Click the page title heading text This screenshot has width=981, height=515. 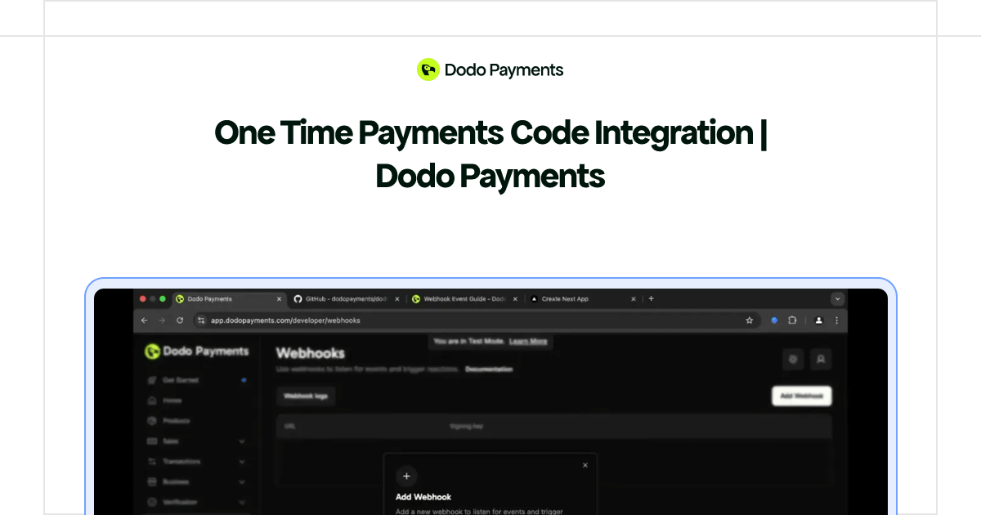(x=490, y=154)
